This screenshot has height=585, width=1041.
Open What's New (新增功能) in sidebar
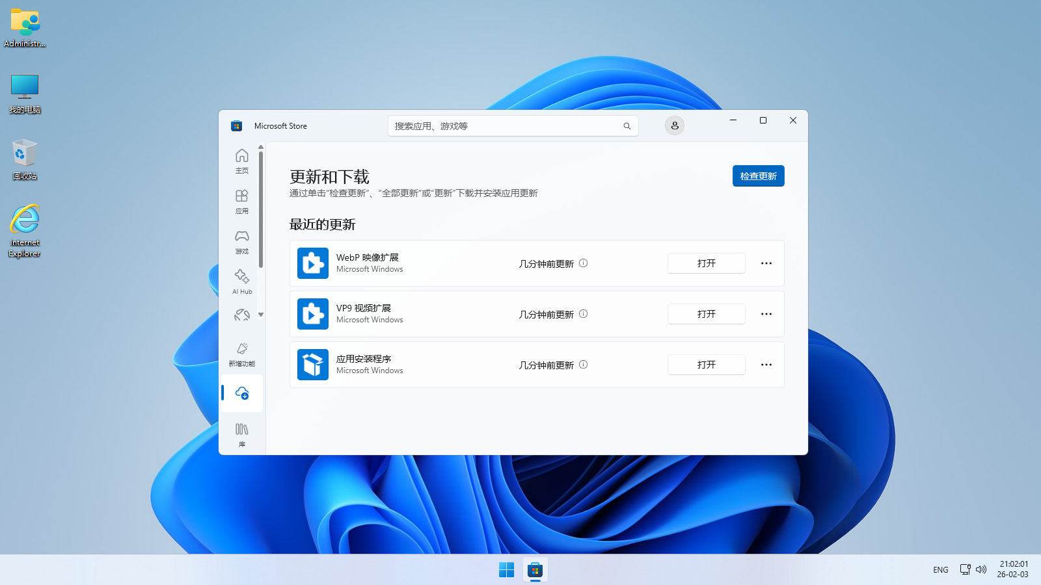(242, 354)
